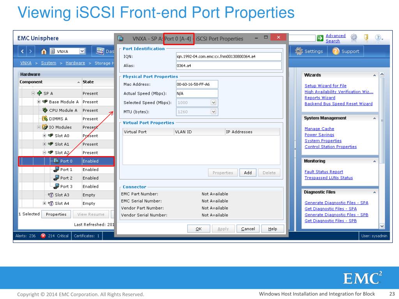Open Setup Wizard for File

325,86
